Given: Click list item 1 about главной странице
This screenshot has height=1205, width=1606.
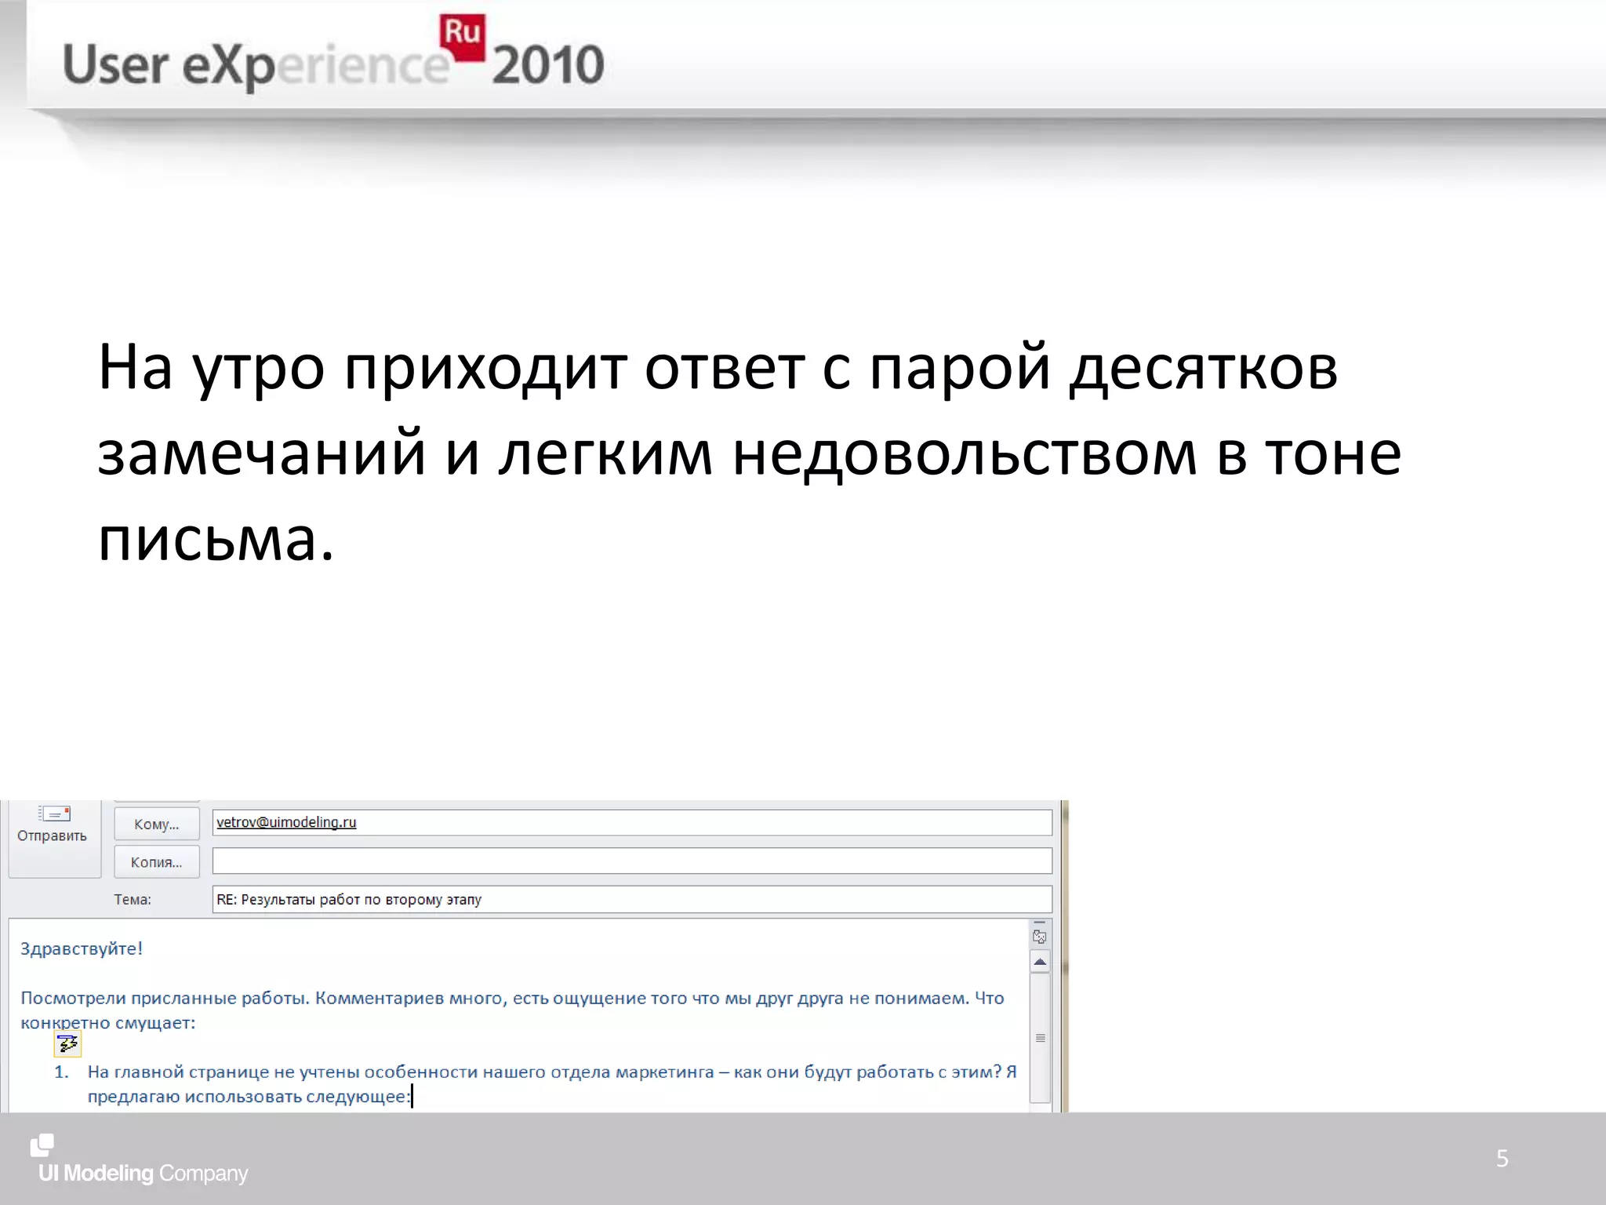Looking at the screenshot, I should [x=536, y=1084].
